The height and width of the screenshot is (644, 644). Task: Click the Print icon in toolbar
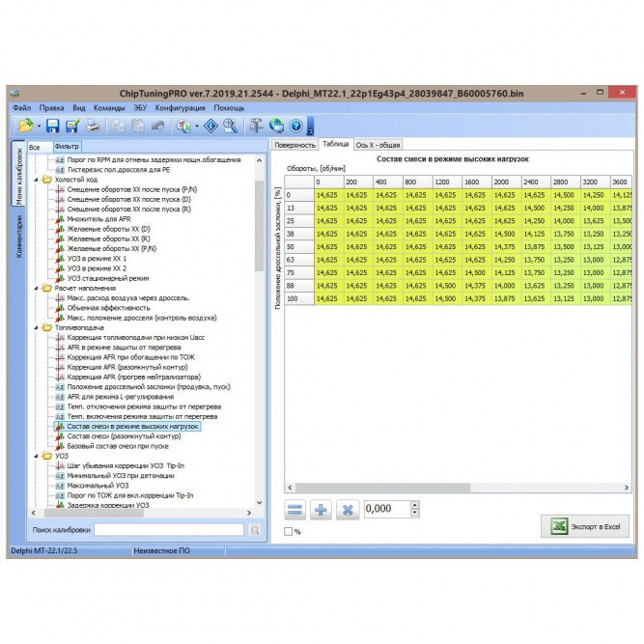[x=93, y=126]
